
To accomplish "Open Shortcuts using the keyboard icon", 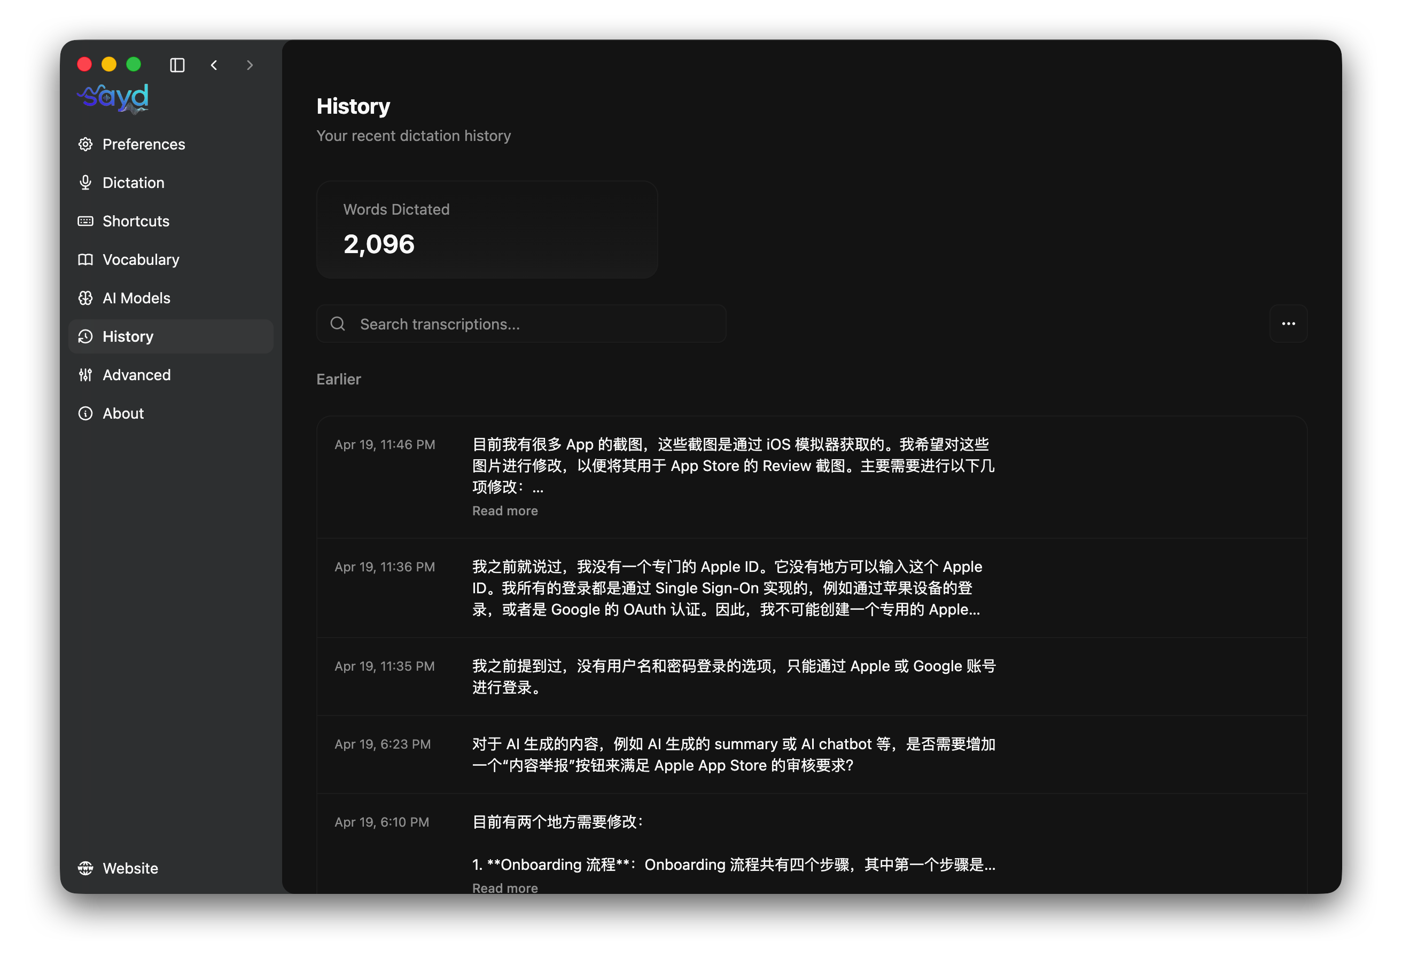I will point(85,221).
